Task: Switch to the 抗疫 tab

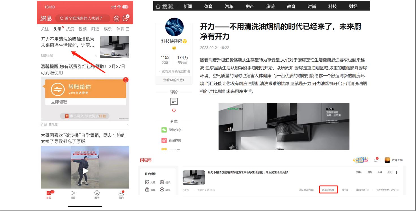Action: click(70, 29)
